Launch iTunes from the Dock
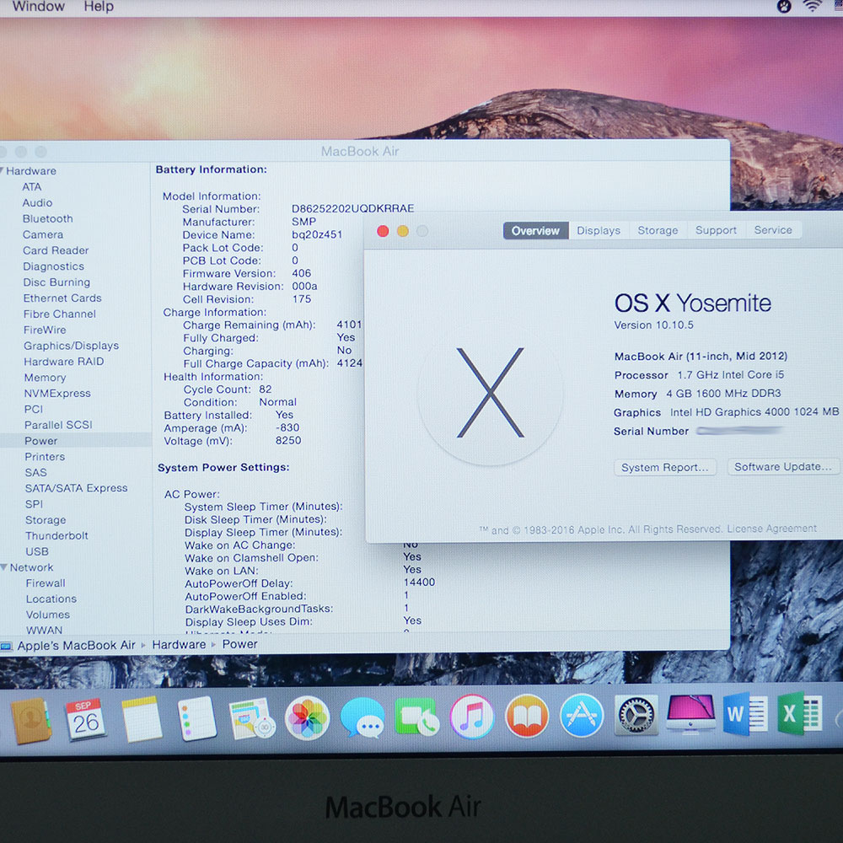The image size is (843, 843). pyautogui.click(x=472, y=717)
